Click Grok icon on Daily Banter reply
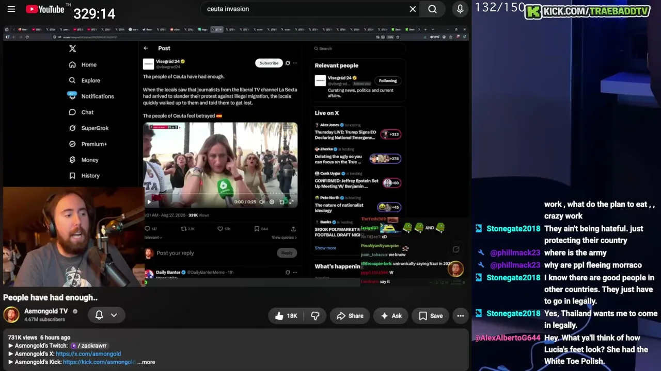Viewport: 661px width, 371px height. (x=288, y=272)
